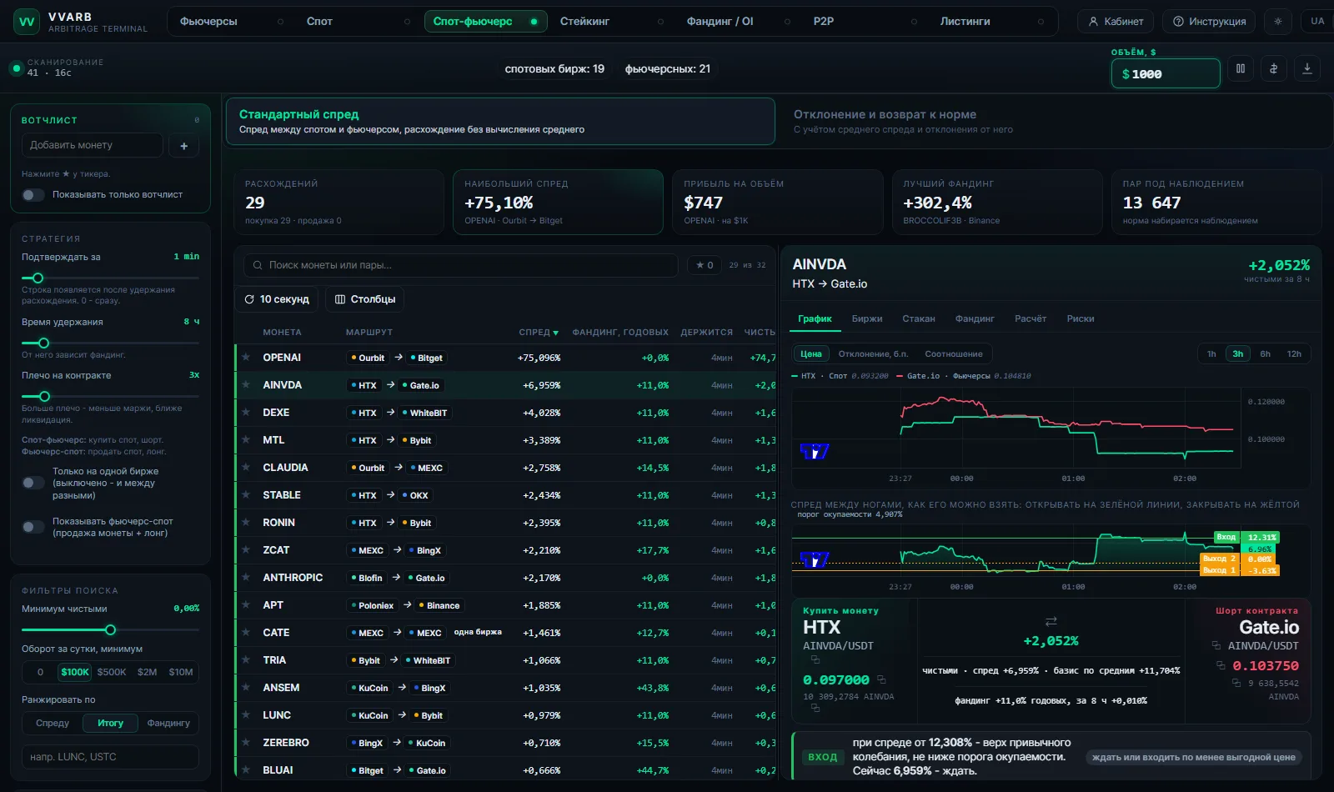
Task: Star the ANTHROPIC row
Action: tap(246, 578)
